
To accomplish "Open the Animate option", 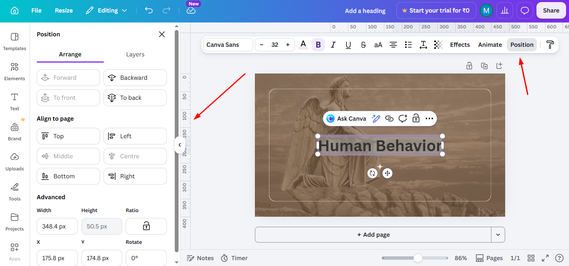I will click(490, 45).
